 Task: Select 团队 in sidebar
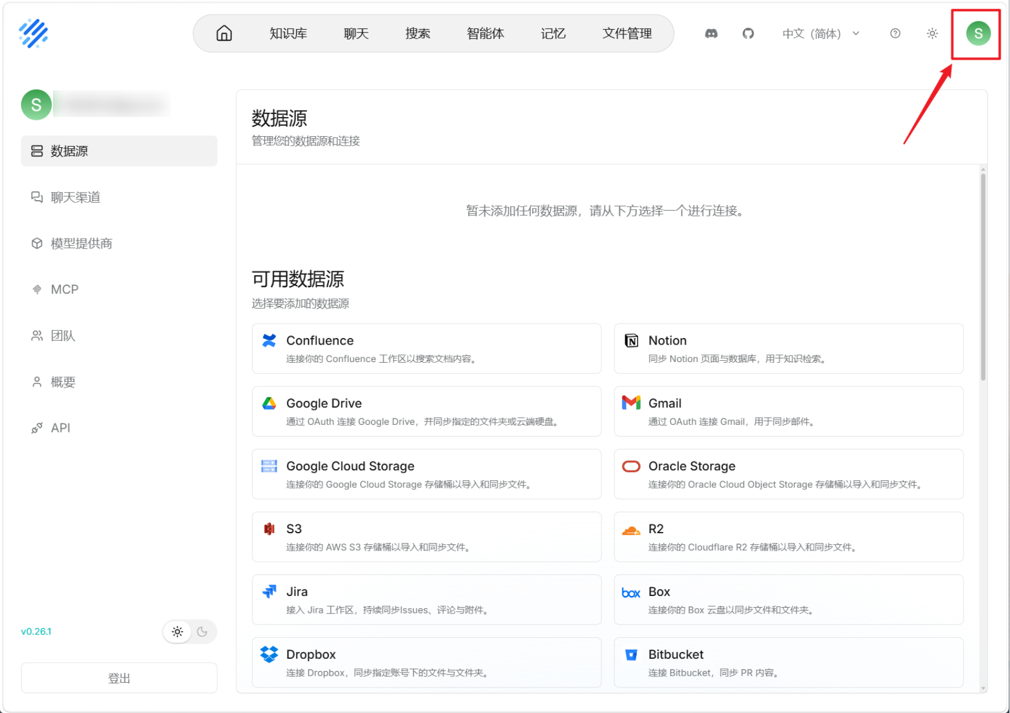pyautogui.click(x=119, y=335)
